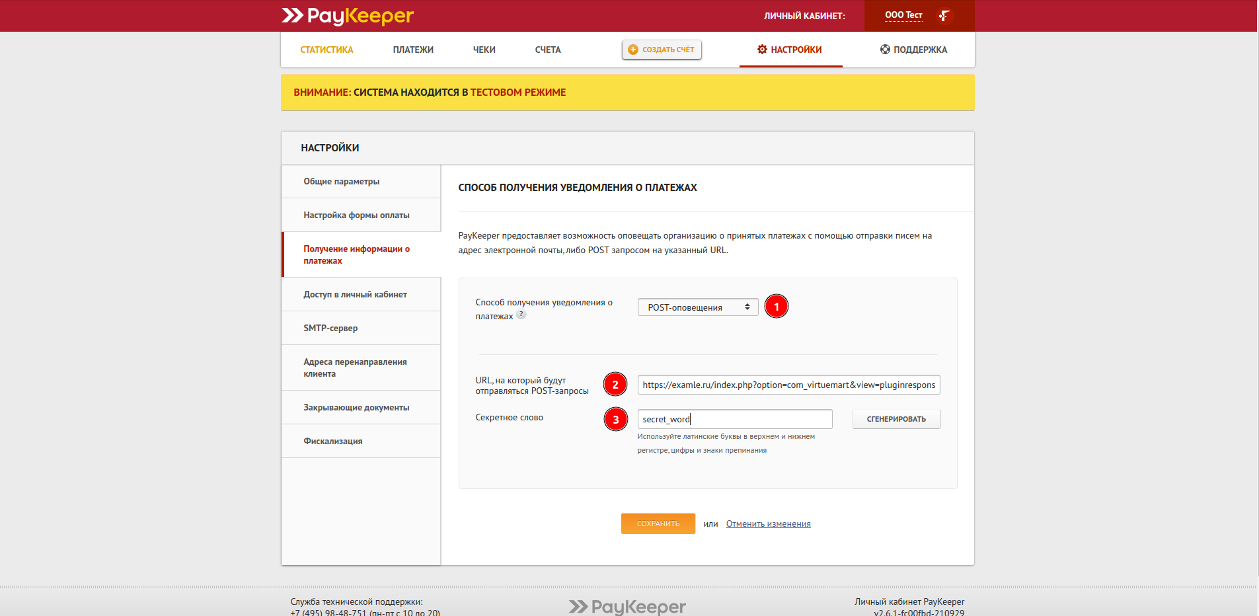Viewport: 1259px width, 616px height.
Task: Click the gear icon next to Настройки
Action: (x=762, y=50)
